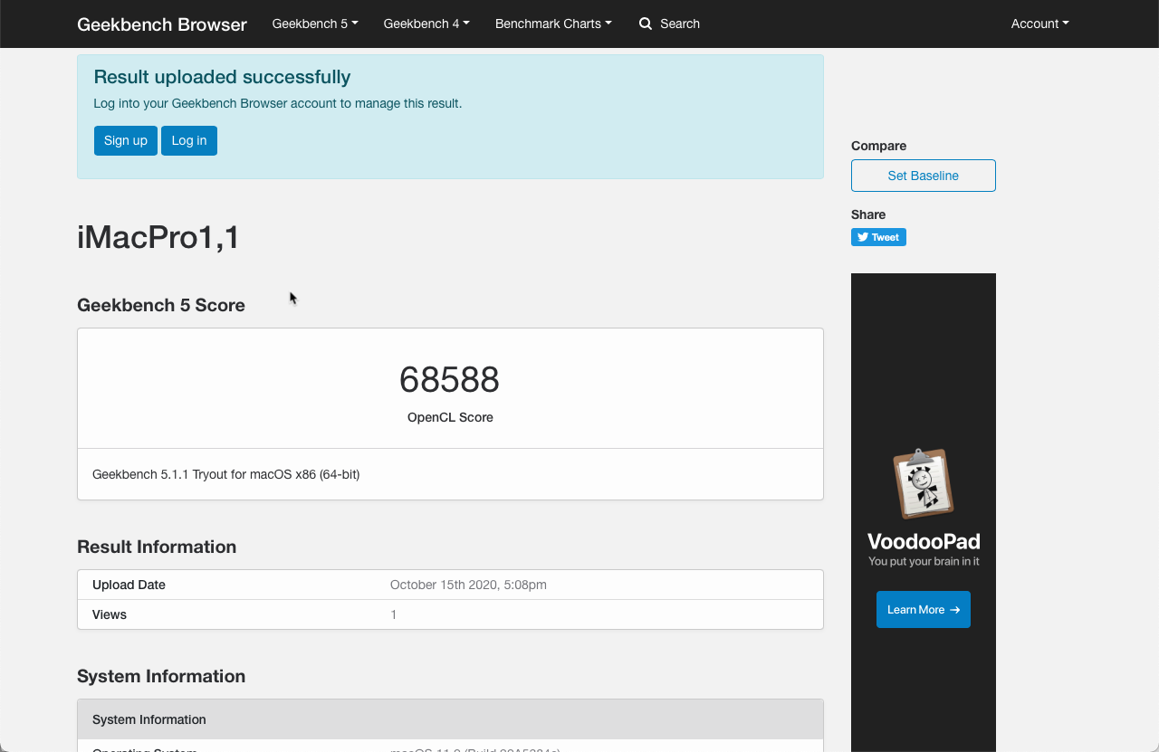Click the Compare sidebar label
The width and height of the screenshot is (1159, 752).
click(x=878, y=146)
